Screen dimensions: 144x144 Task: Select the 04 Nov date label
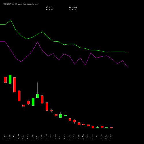pyautogui.click(x=14, y=137)
